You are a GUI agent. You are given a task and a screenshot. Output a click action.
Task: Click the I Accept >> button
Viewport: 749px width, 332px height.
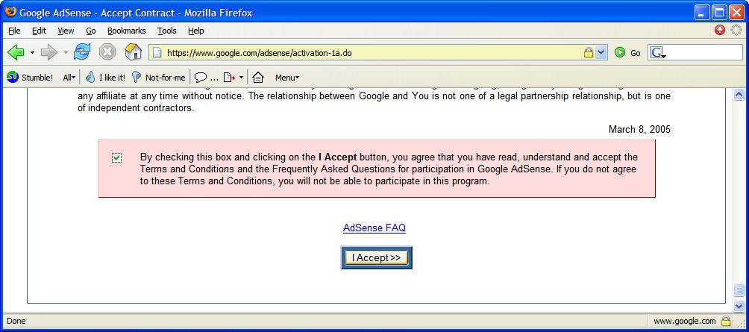tap(377, 257)
